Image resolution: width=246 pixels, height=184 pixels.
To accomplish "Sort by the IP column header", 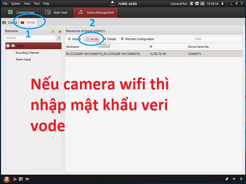I will pos(151,47).
